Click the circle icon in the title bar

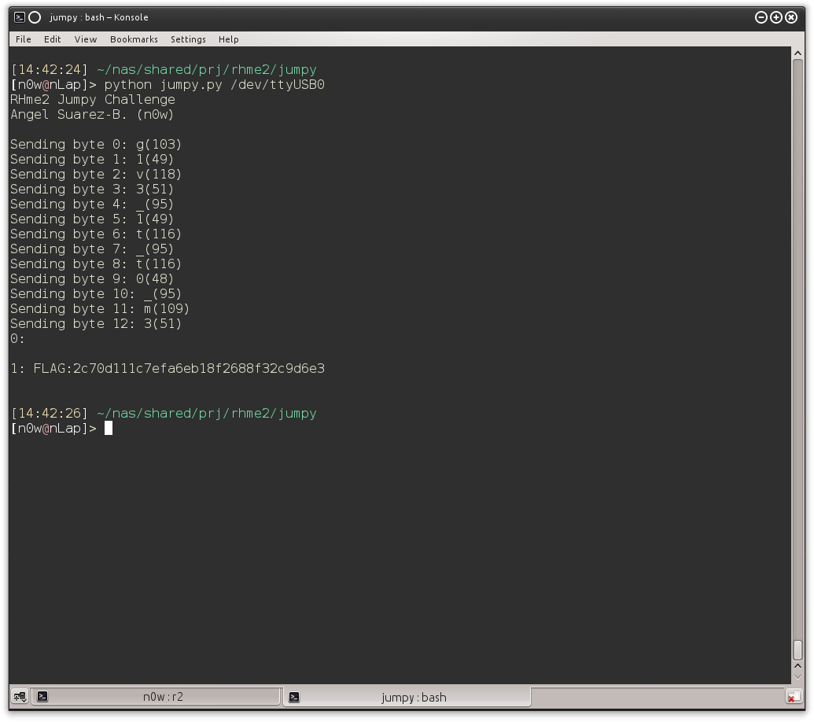point(34,17)
